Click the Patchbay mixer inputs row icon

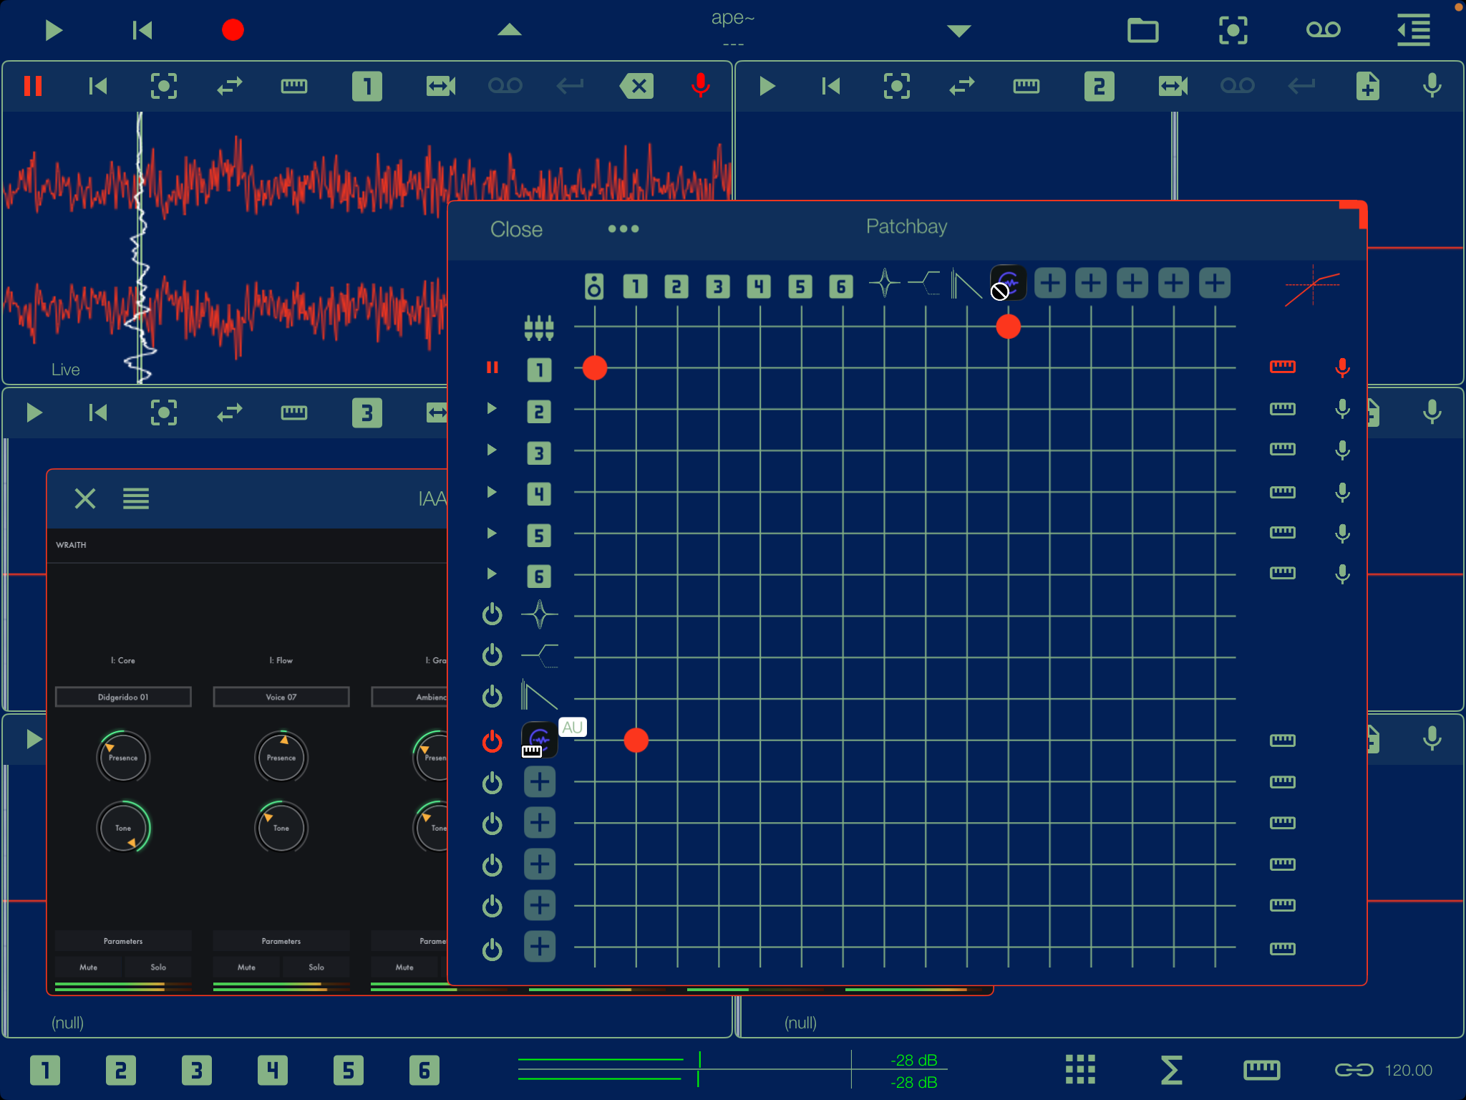539,327
